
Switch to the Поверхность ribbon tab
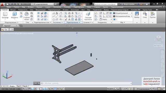[23, 10]
